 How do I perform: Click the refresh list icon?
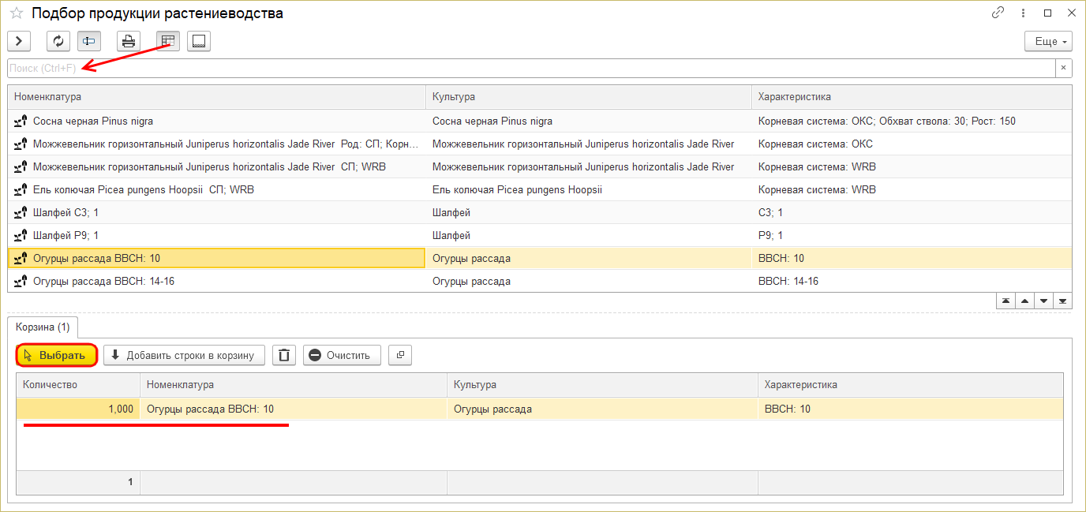(58, 41)
